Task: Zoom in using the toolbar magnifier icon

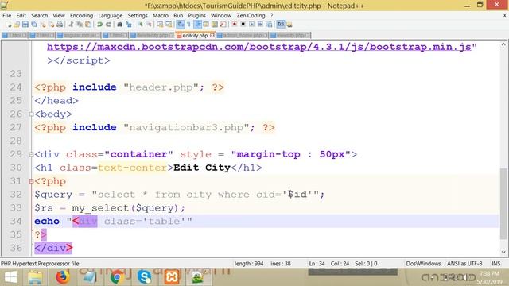Action: [140, 25]
